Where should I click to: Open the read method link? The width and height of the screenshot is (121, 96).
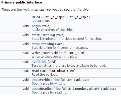(x=35, y=71)
